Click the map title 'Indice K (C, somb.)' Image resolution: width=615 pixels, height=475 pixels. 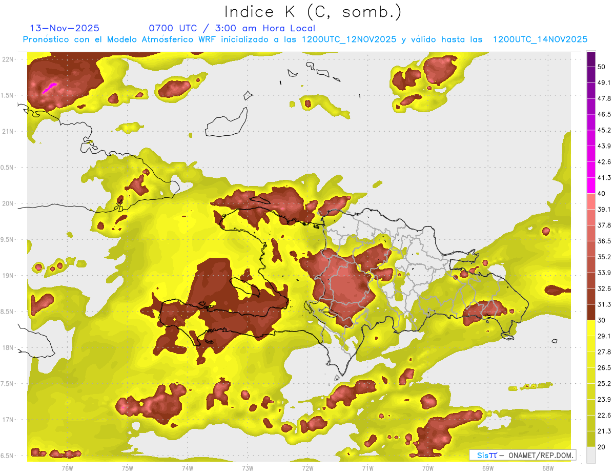click(x=313, y=12)
